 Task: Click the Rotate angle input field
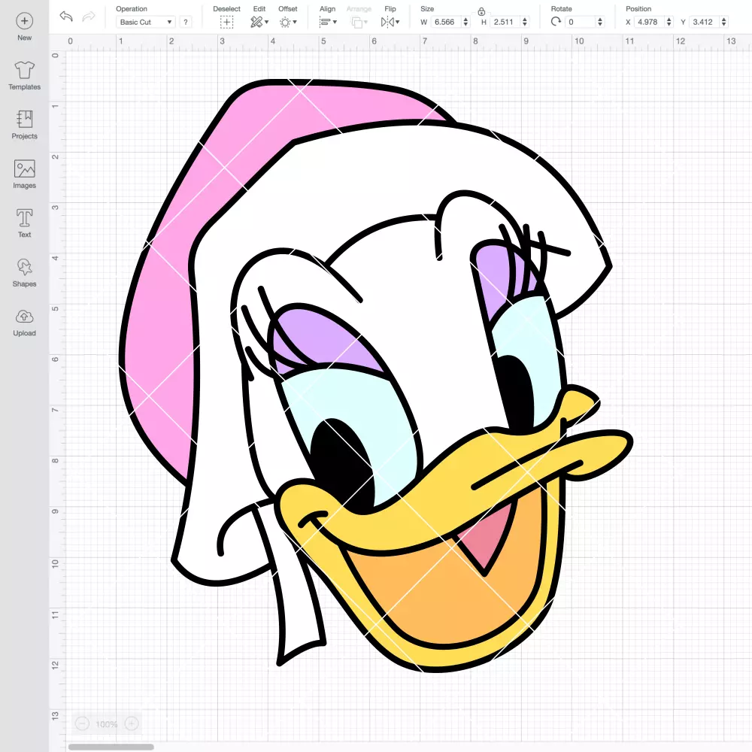tap(581, 22)
